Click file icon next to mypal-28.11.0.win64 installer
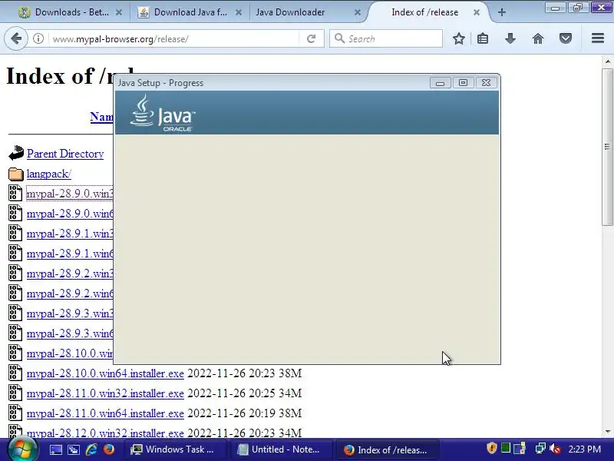Viewport: 614px width, 461px height. pos(15,413)
